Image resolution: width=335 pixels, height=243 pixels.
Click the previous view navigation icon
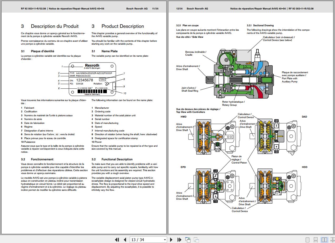point(188,240)
